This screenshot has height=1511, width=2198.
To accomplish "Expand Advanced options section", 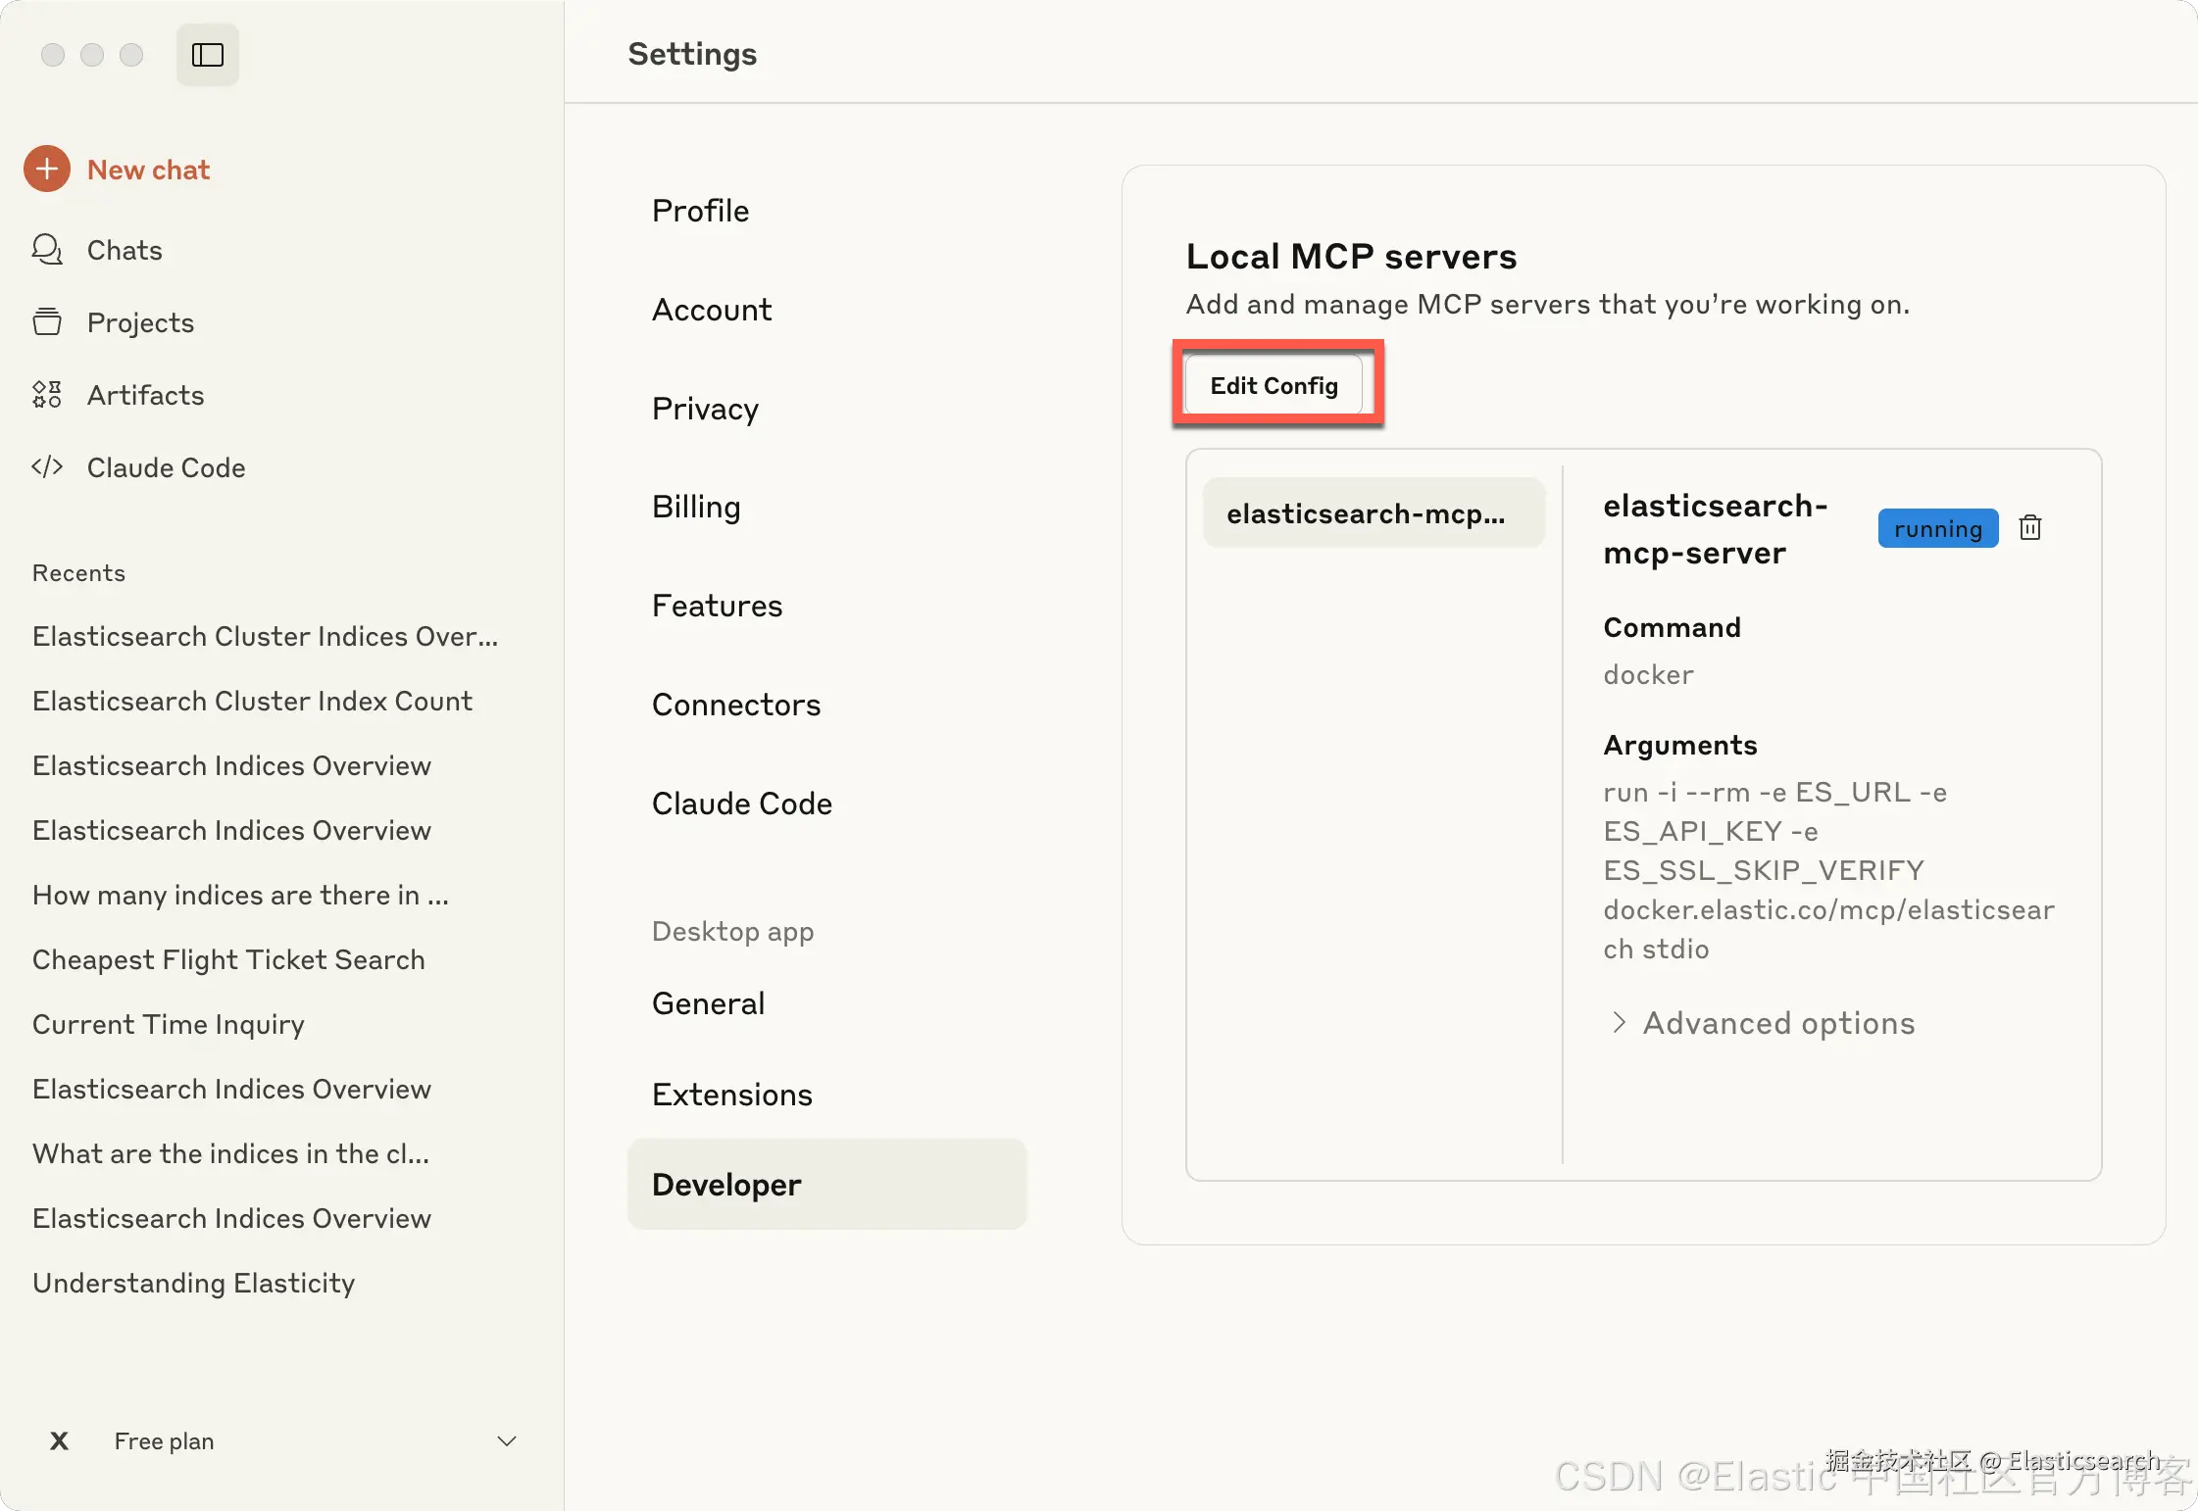I will click(1762, 1023).
